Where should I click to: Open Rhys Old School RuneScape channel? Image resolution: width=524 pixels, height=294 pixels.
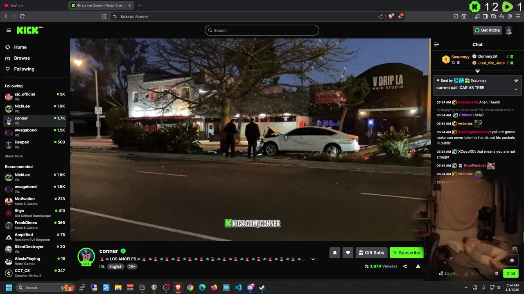(35, 213)
